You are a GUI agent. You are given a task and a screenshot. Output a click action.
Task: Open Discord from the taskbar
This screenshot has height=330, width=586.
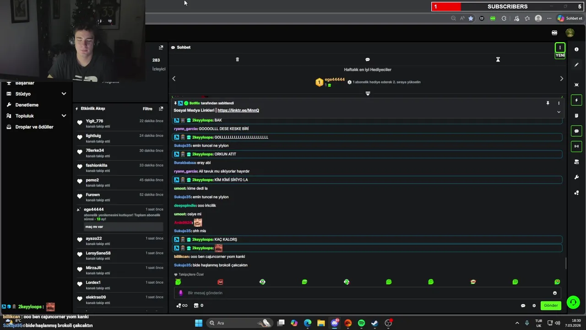(335, 323)
